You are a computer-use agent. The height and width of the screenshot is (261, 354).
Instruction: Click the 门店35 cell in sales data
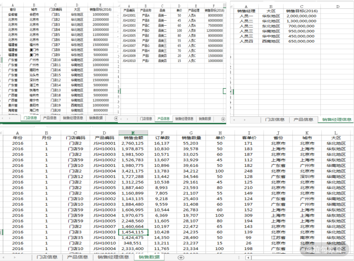(x=76, y=238)
